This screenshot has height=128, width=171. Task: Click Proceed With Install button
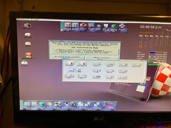click(x=67, y=57)
